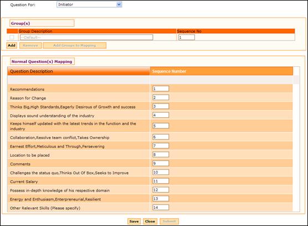Viewport: 308px width, 226px height.
Task: Select the Thinks Big sequence number field
Action: coord(161,106)
